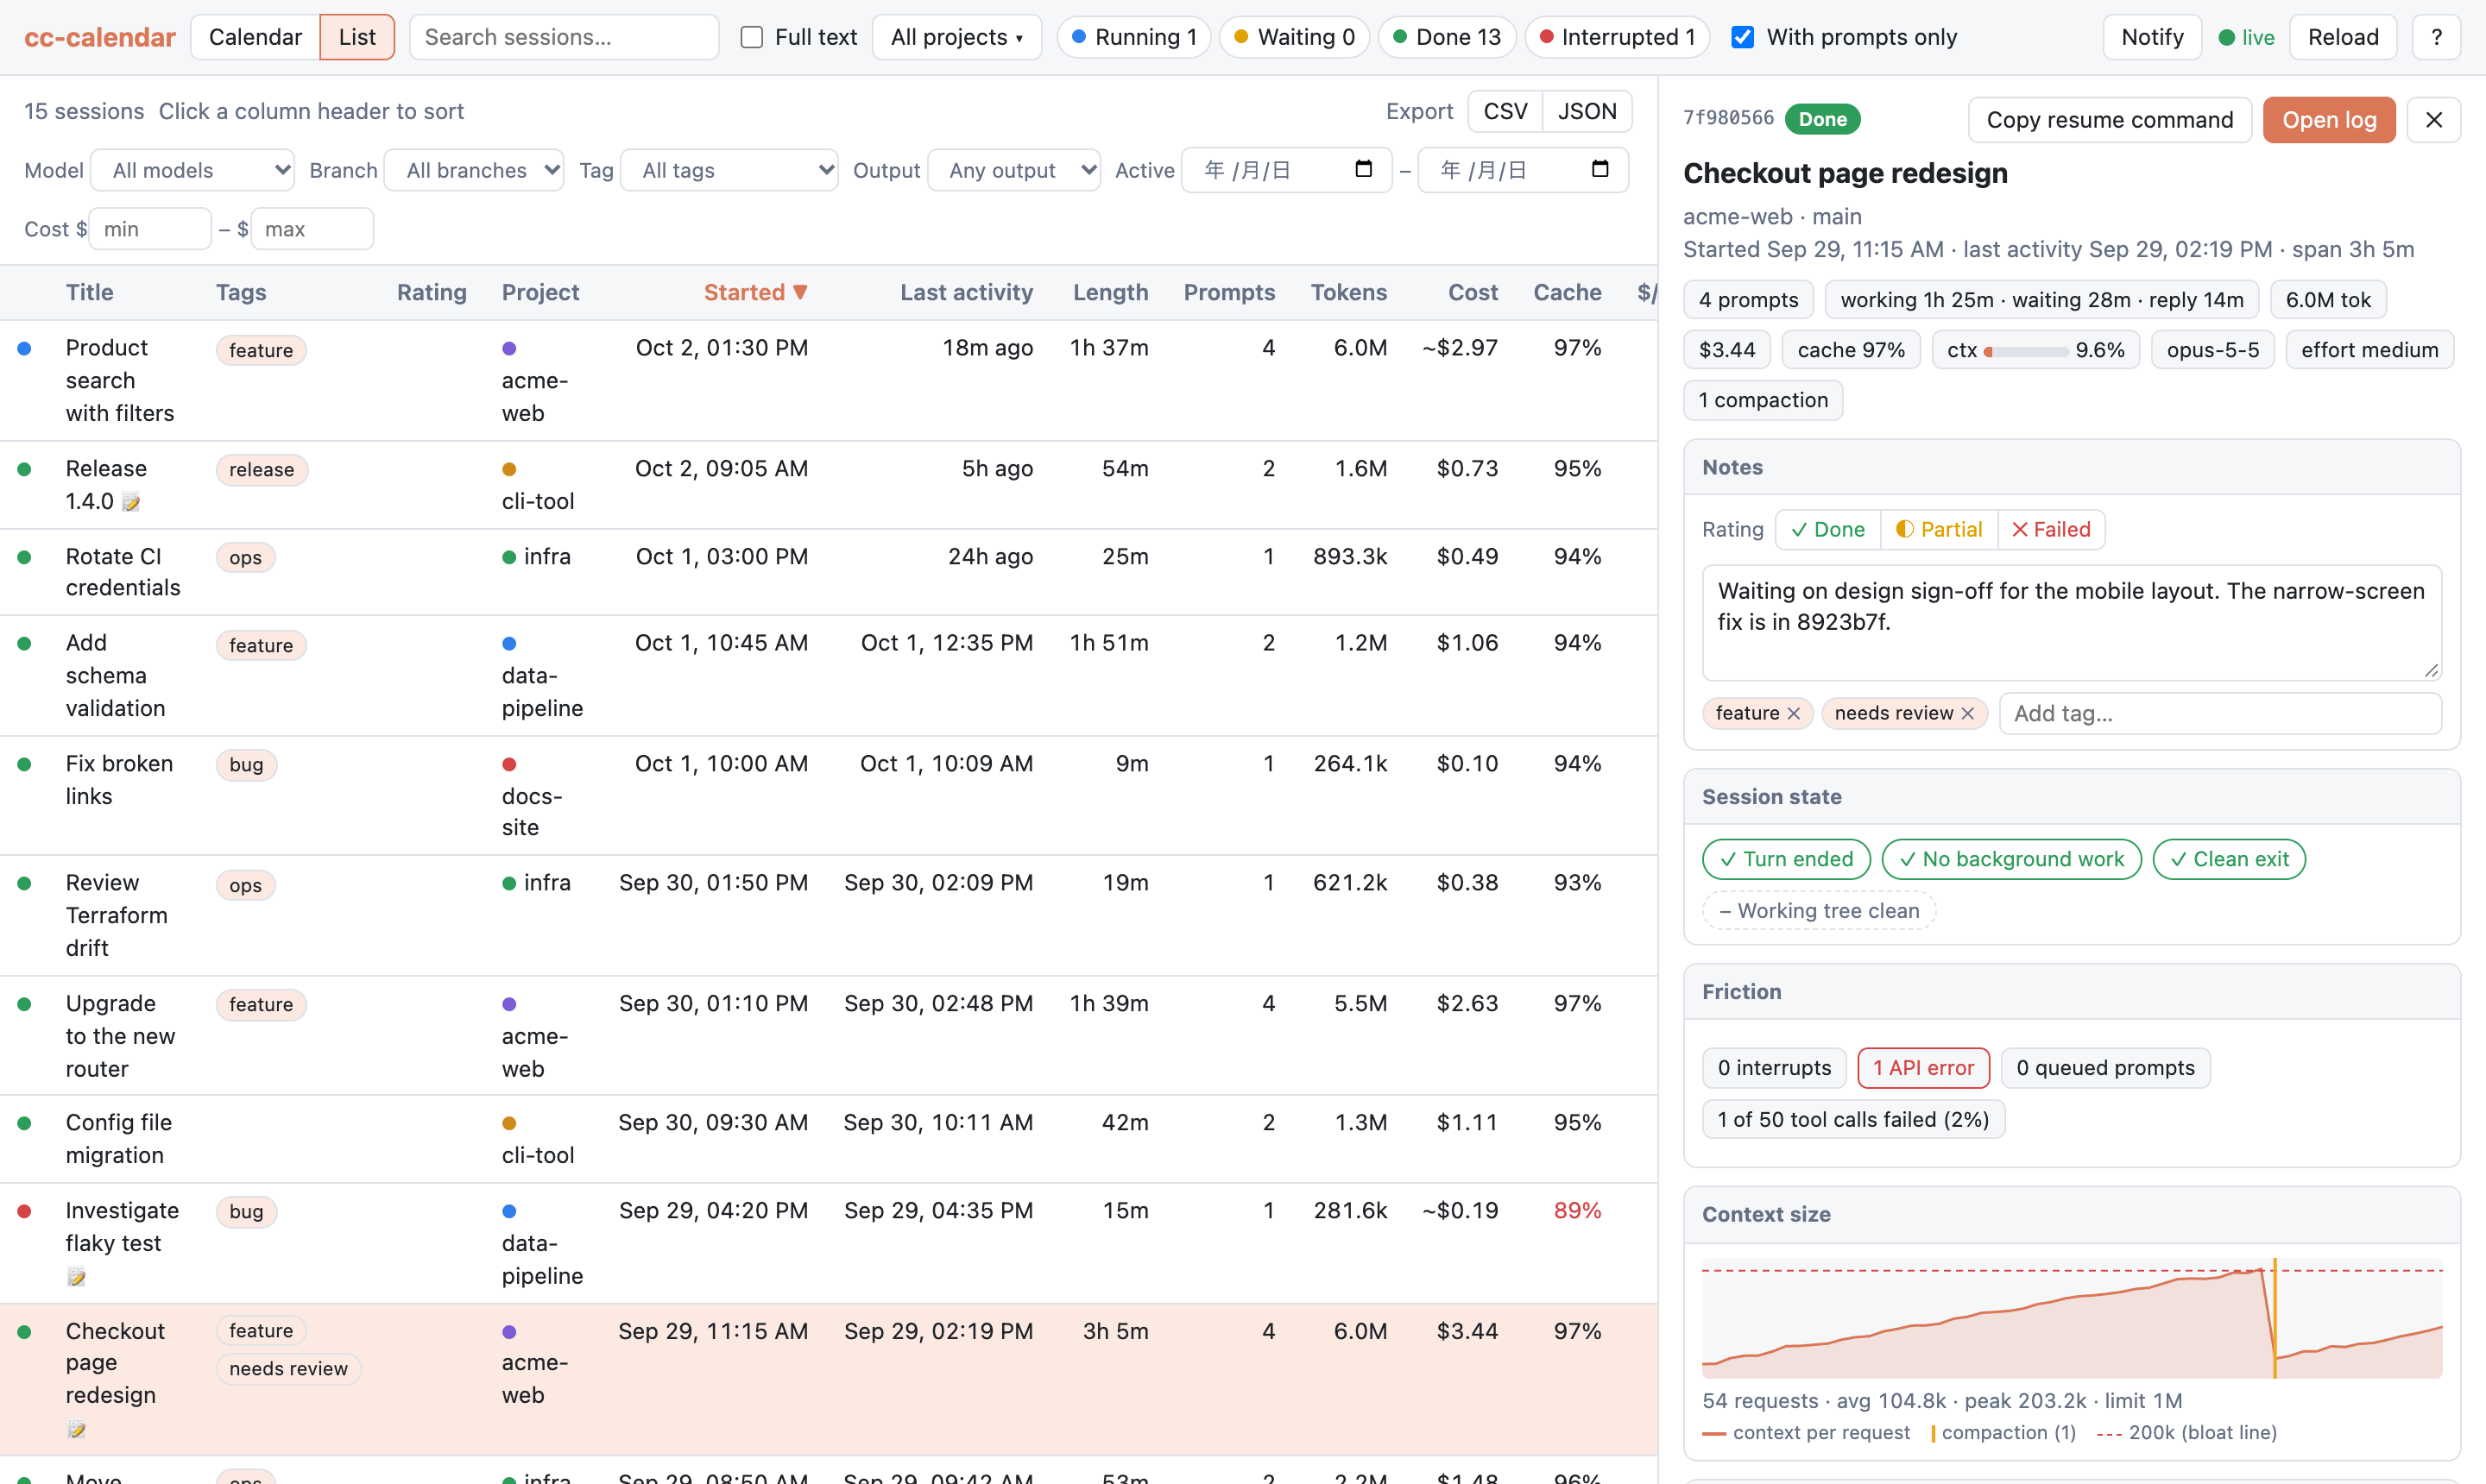Open the Output Any output dropdown
2486x1484 pixels.
tap(1014, 170)
